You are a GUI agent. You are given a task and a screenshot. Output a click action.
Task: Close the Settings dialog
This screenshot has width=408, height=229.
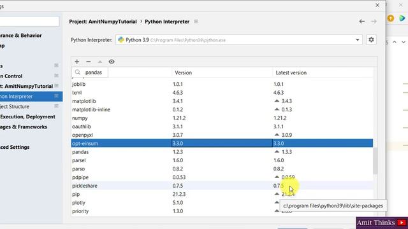377,5
